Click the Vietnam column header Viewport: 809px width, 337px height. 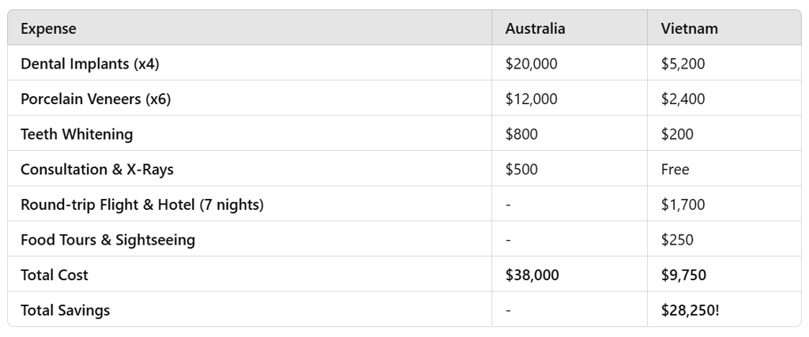(689, 29)
